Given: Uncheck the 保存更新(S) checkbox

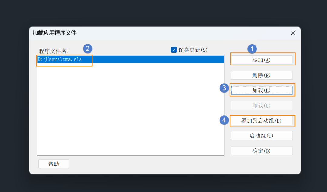Looking at the screenshot, I should (x=174, y=50).
